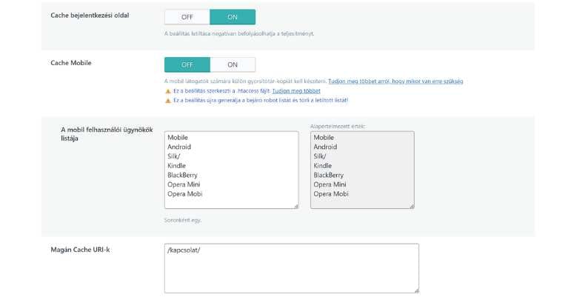Click 'Silk/' in default values box

point(321,156)
